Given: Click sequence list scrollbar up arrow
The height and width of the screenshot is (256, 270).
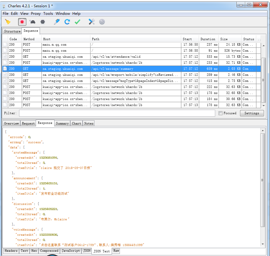Looking at the screenshot, I should (x=264, y=46).
